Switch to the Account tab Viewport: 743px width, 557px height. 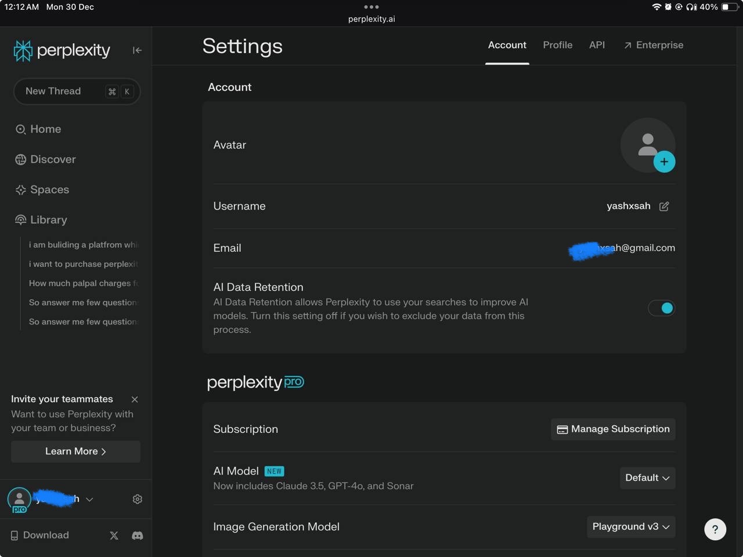pyautogui.click(x=507, y=45)
